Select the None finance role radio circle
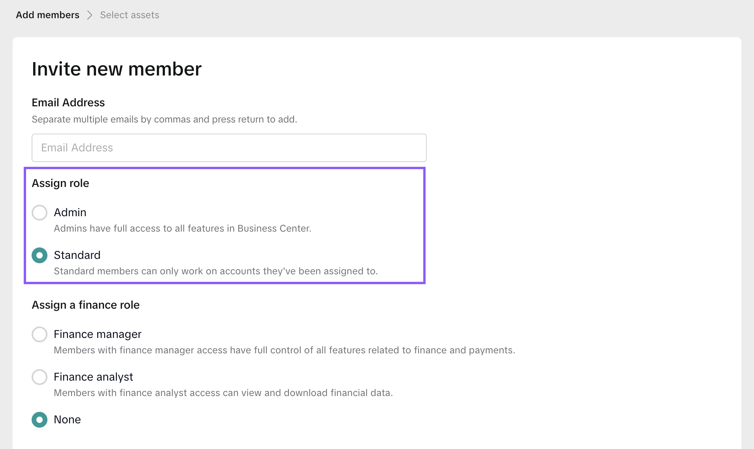Screen dimensions: 754x449 click(40, 420)
